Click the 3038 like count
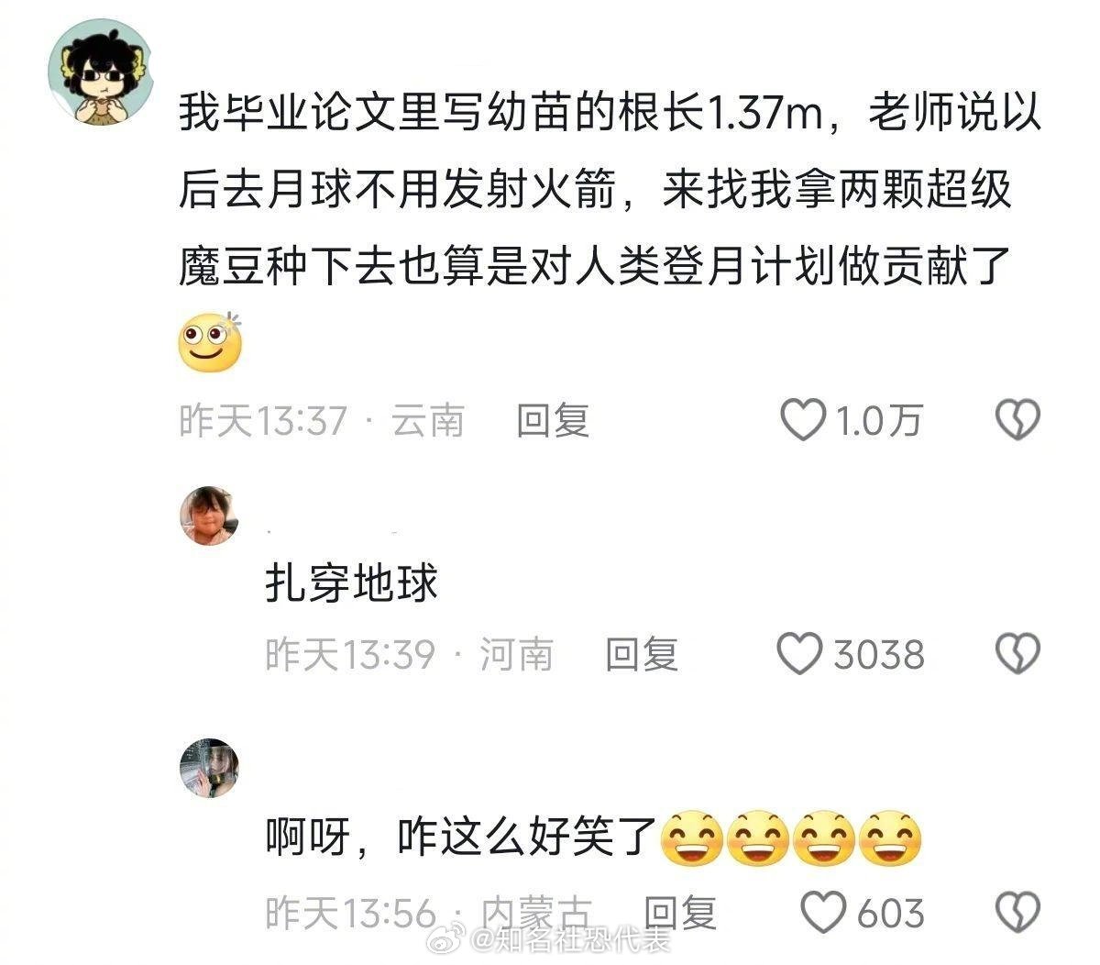 pos(879,655)
